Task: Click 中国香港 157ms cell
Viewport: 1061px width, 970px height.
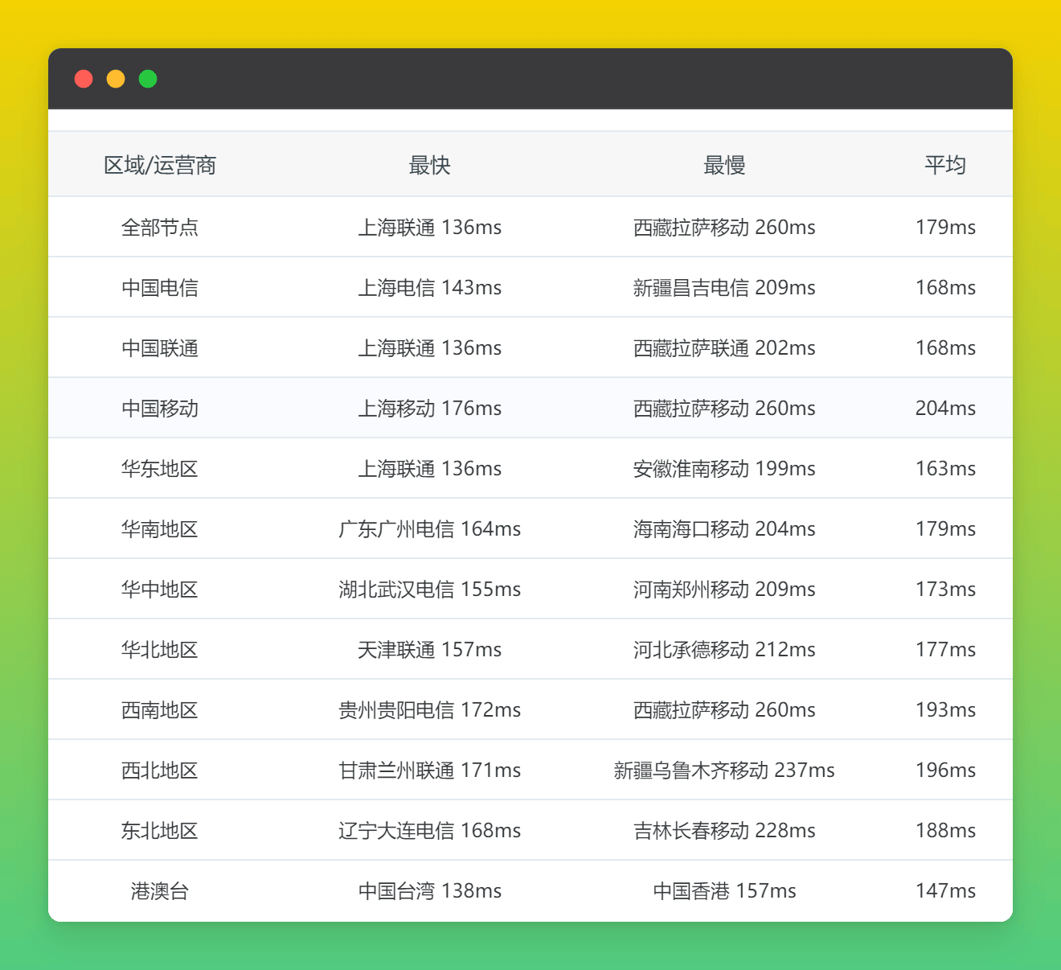Action: 724,891
